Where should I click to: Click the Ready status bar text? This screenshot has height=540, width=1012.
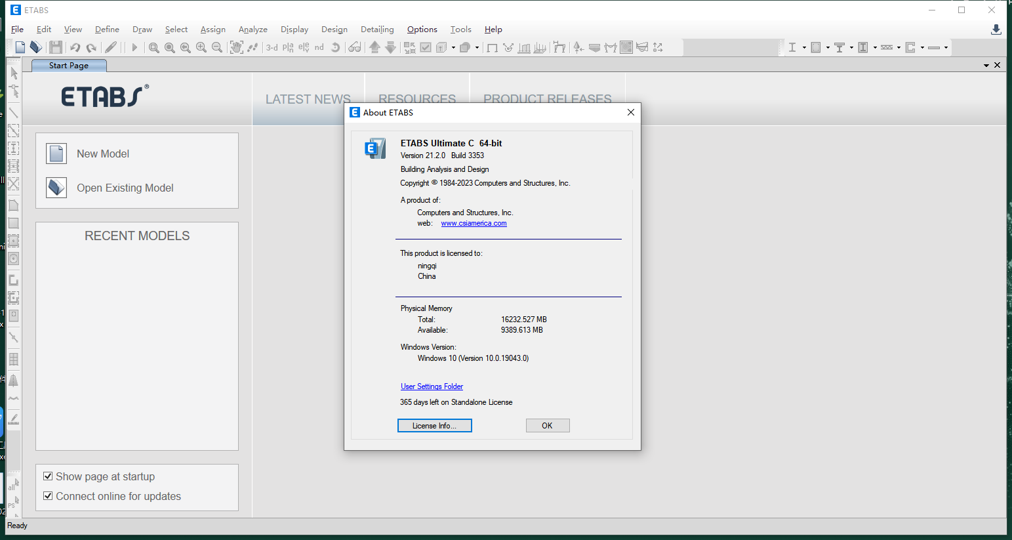point(17,526)
